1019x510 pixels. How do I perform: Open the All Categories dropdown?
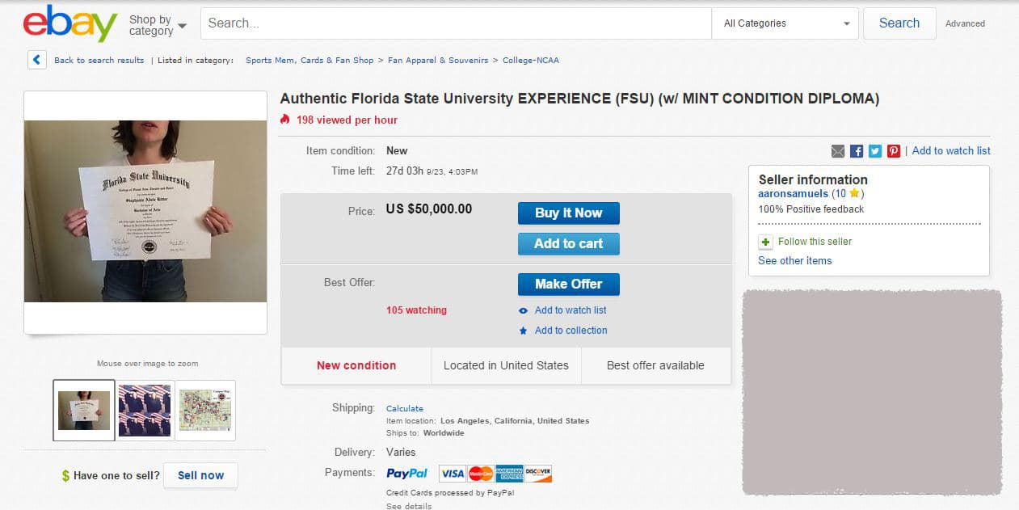click(x=784, y=23)
